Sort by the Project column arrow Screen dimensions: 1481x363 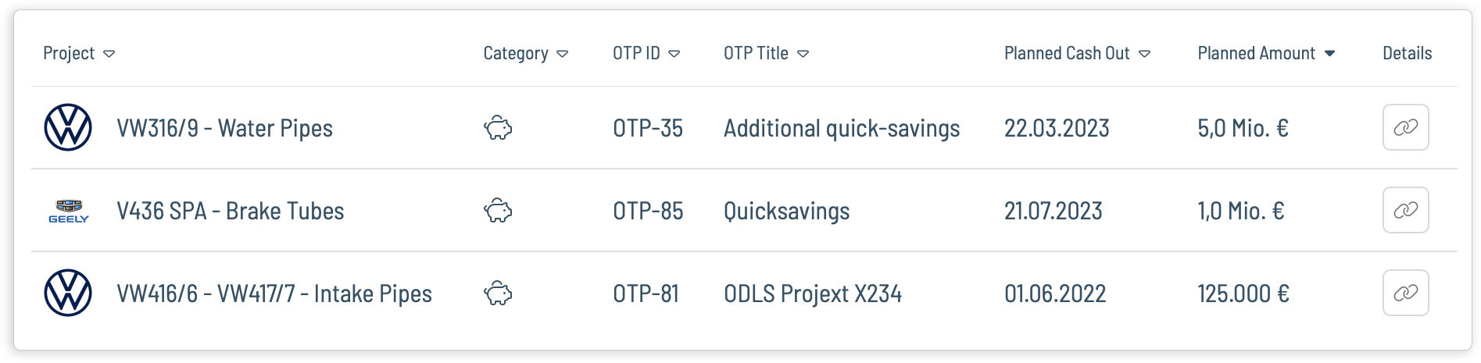(x=109, y=54)
